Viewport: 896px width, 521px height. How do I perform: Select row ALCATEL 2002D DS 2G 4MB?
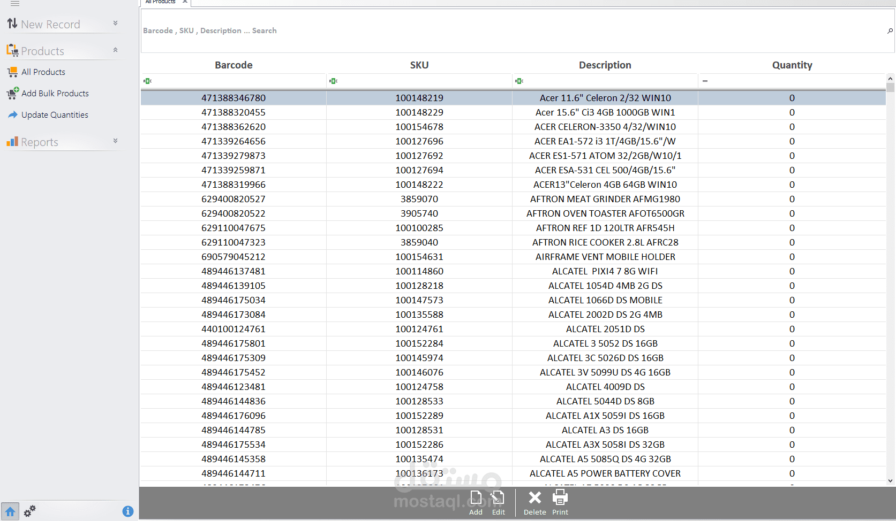pyautogui.click(x=513, y=315)
